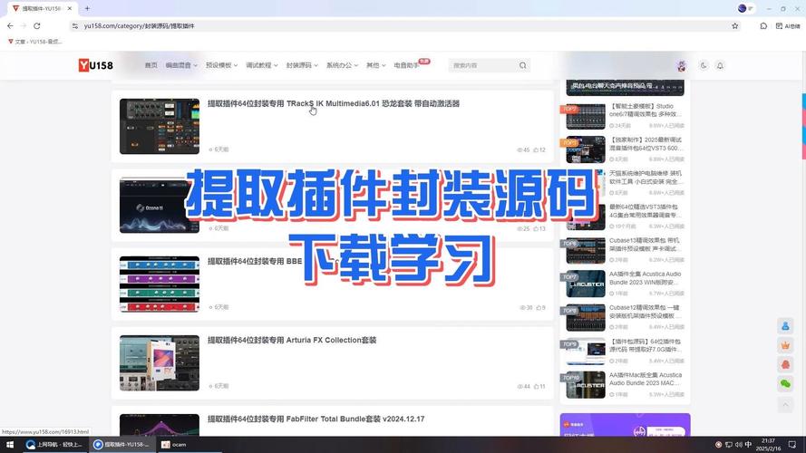806x453 pixels.
Task: Click the taskbar volume icon
Action: [x=739, y=444]
